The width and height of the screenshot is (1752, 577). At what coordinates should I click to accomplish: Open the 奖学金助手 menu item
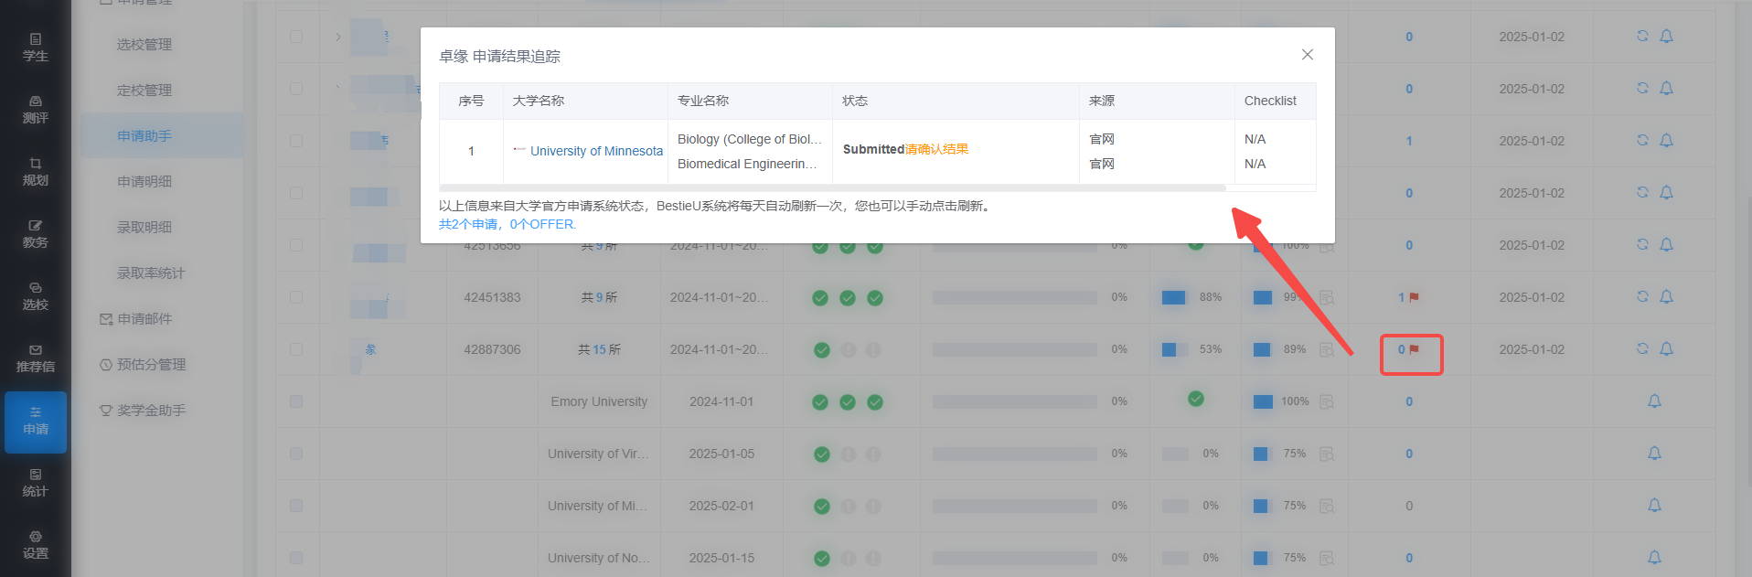point(143,410)
